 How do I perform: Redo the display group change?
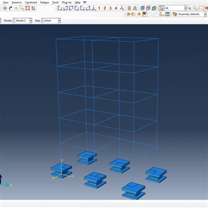[156, 14]
